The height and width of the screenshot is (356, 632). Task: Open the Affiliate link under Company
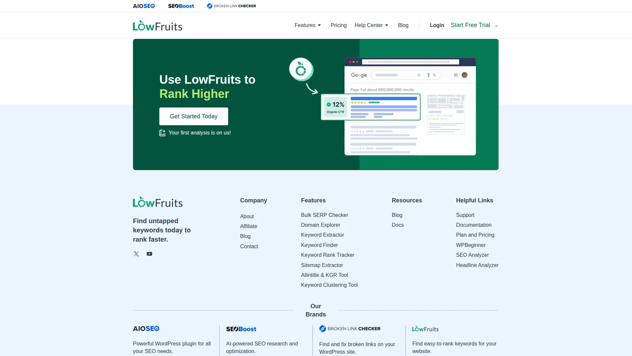pos(249,226)
